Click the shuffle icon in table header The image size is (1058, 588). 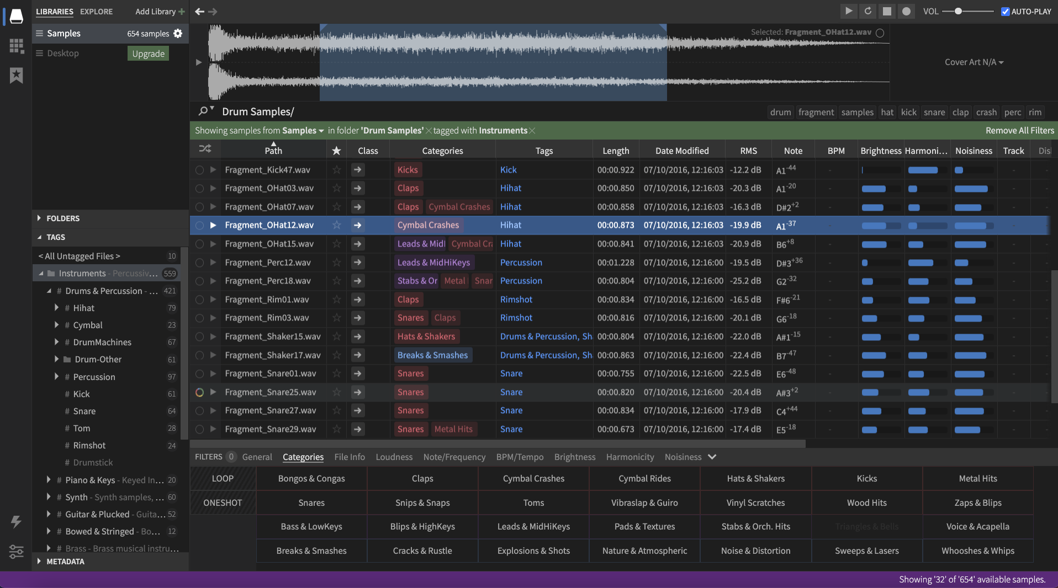tap(205, 149)
